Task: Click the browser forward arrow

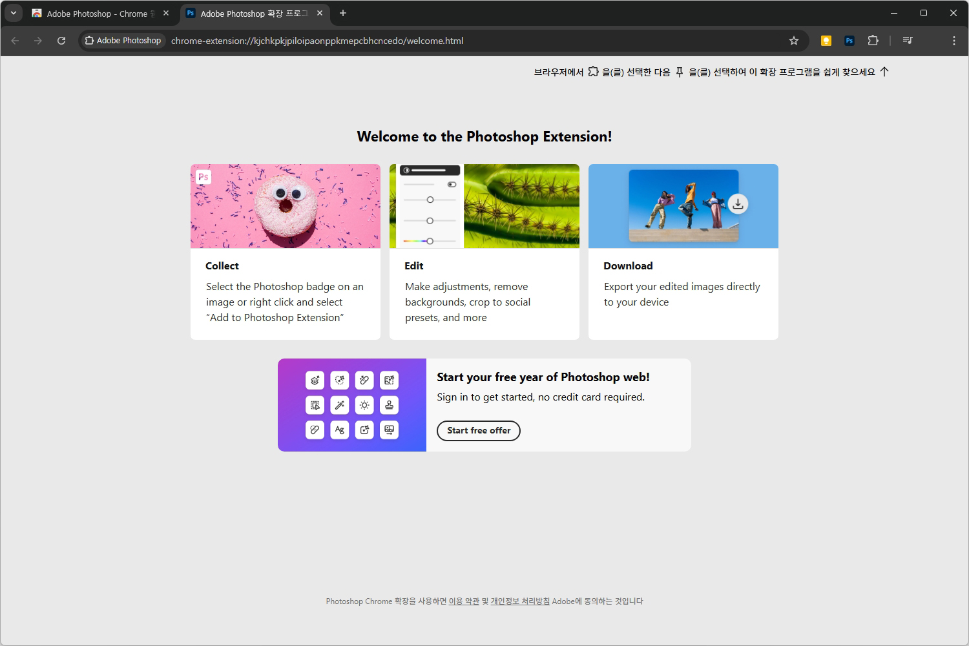Action: tap(38, 41)
